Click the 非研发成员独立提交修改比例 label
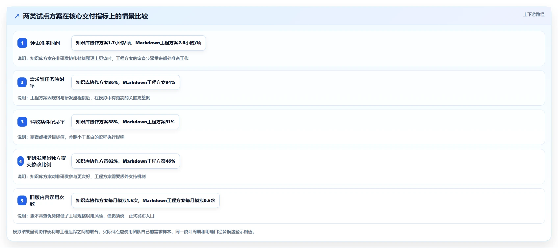This screenshot has width=558, height=248. pos(46,161)
